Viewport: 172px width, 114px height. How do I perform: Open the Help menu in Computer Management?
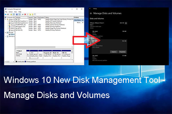pos(20,12)
